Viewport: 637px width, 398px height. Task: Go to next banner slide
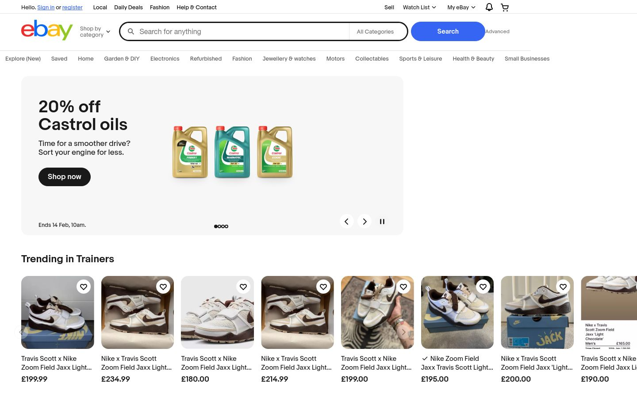[x=365, y=222]
